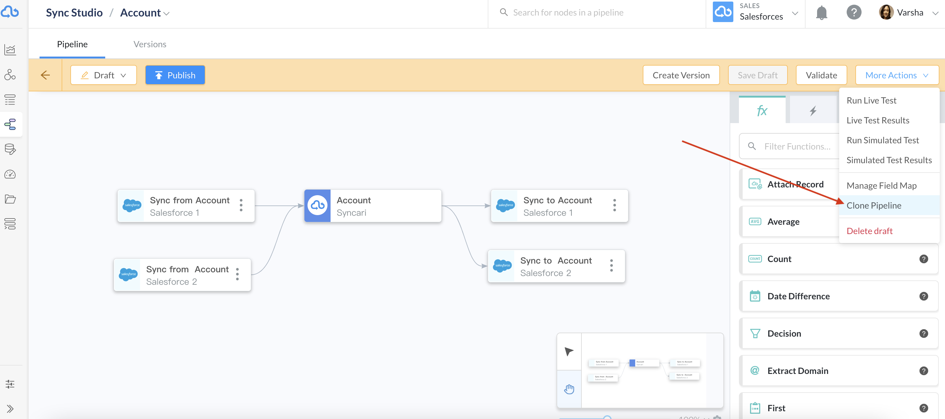Open the folder sidebar icon
945x419 pixels.
click(x=10, y=199)
